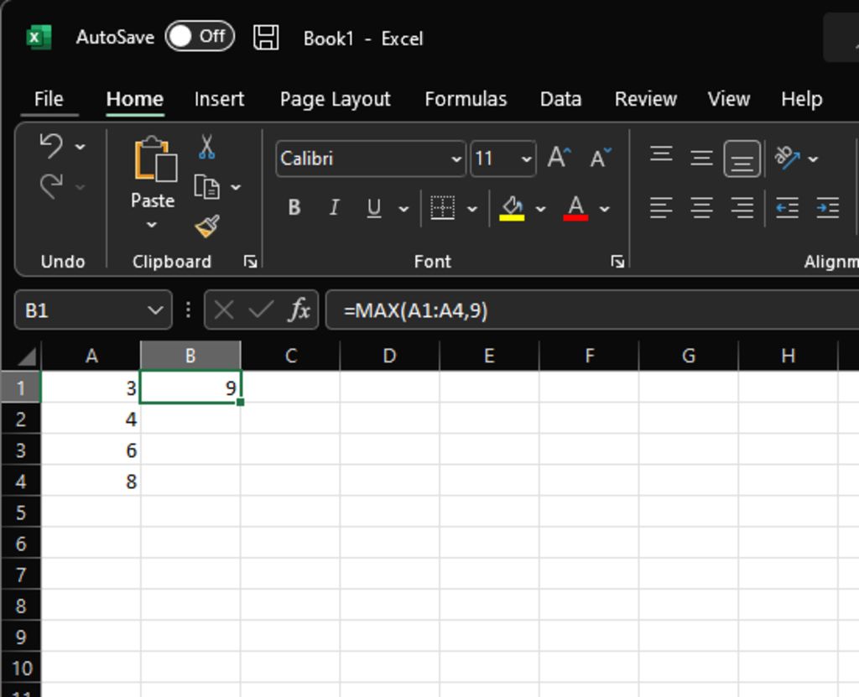
Task: Expand the Copy options dropdown
Action: [236, 187]
